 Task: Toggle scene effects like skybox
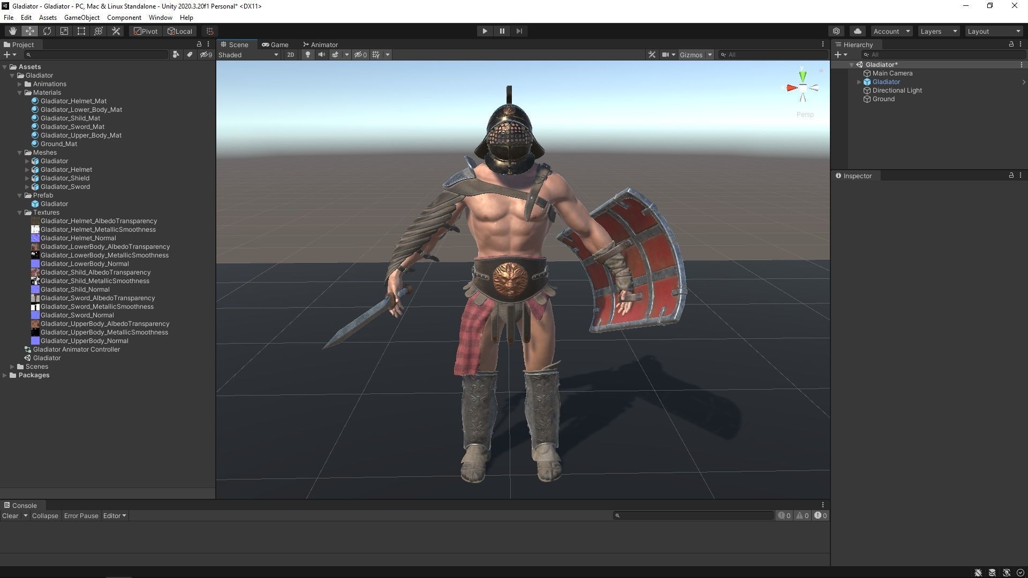click(x=335, y=55)
